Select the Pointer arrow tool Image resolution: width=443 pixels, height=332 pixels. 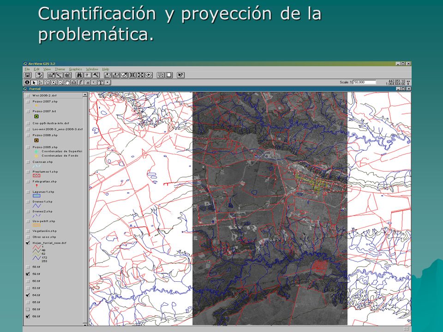(34, 83)
